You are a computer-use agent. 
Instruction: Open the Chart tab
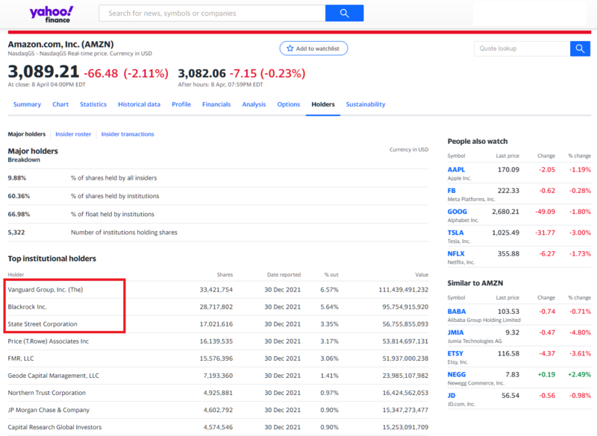click(x=60, y=104)
